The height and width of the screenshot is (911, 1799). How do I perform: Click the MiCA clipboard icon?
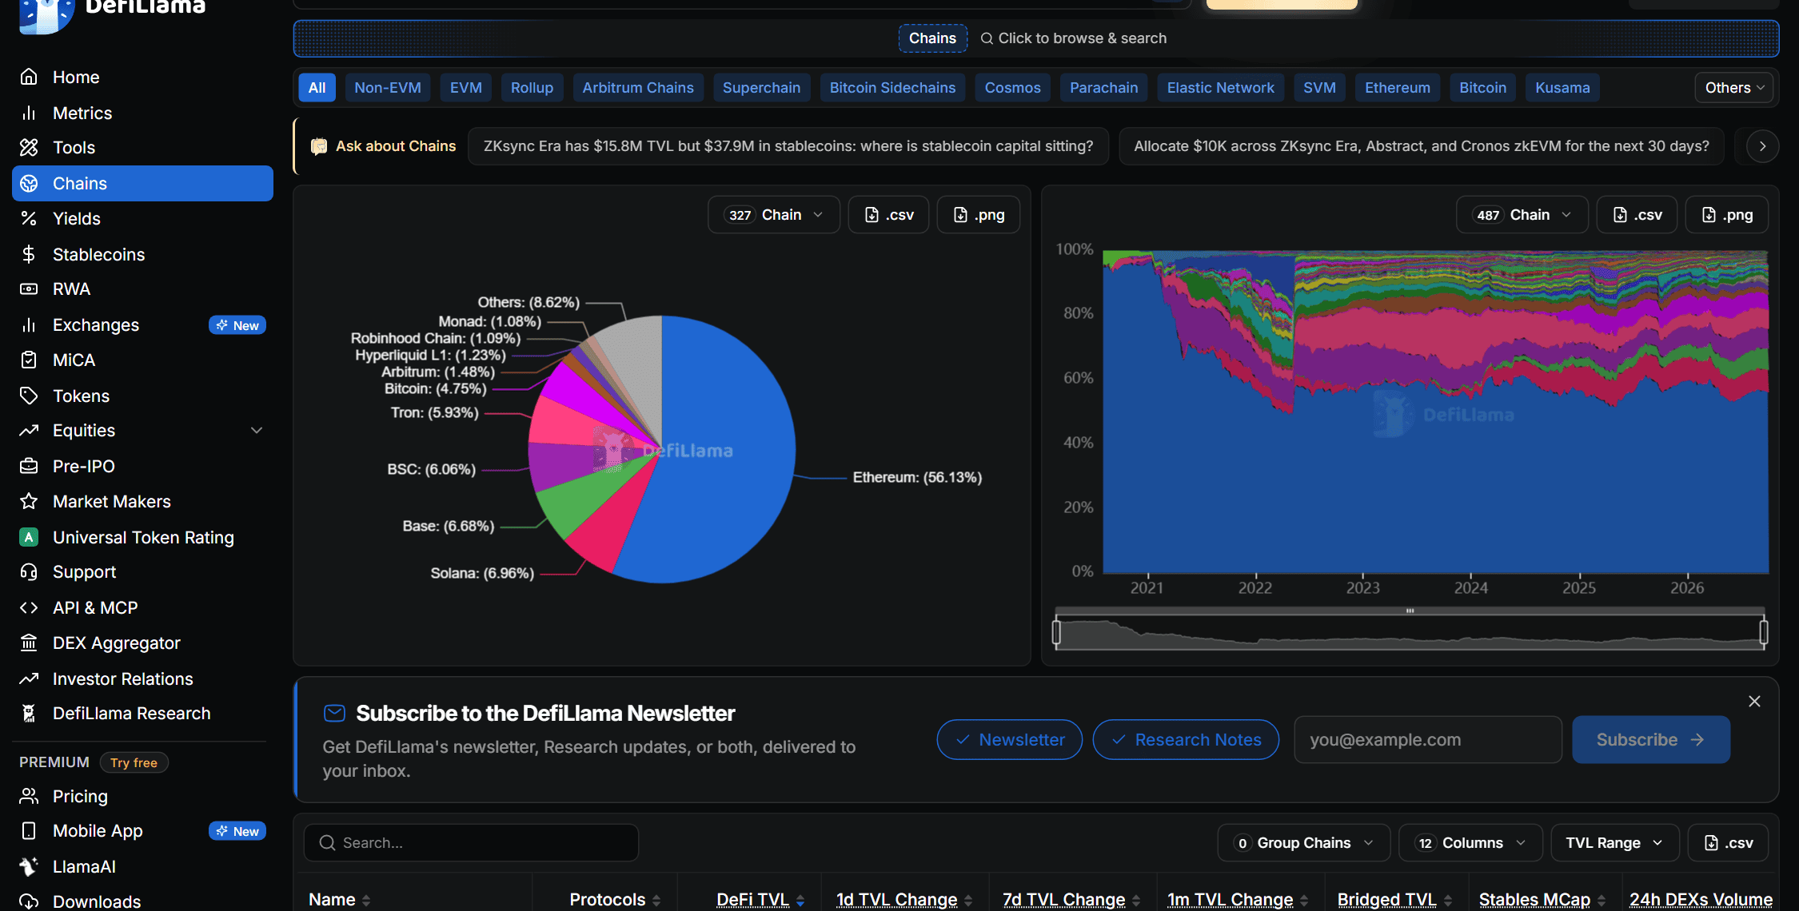(29, 360)
